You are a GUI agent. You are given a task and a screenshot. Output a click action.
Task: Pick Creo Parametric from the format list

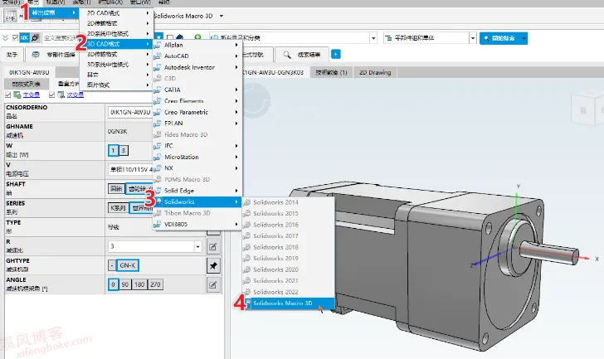tap(197, 112)
